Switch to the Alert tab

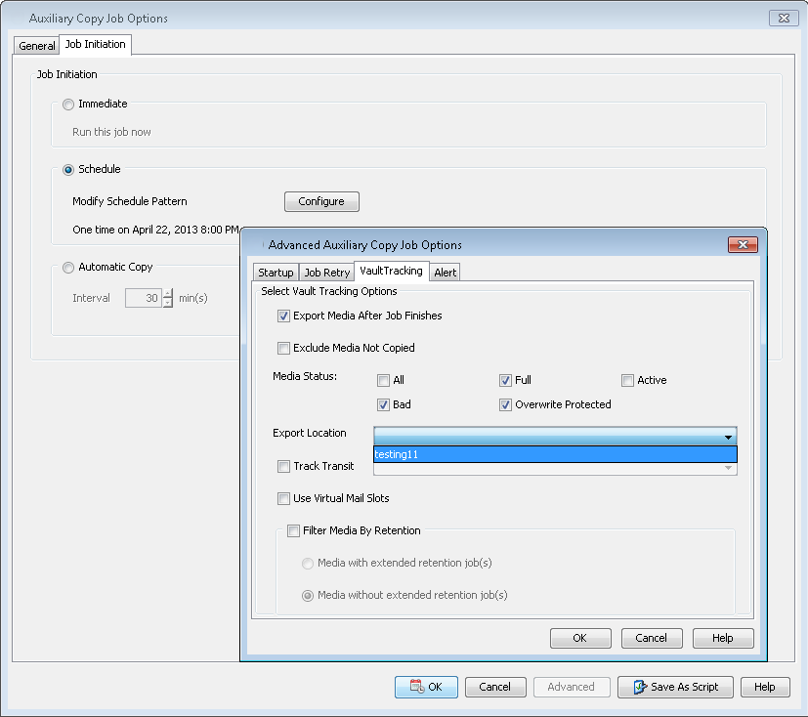coord(445,273)
